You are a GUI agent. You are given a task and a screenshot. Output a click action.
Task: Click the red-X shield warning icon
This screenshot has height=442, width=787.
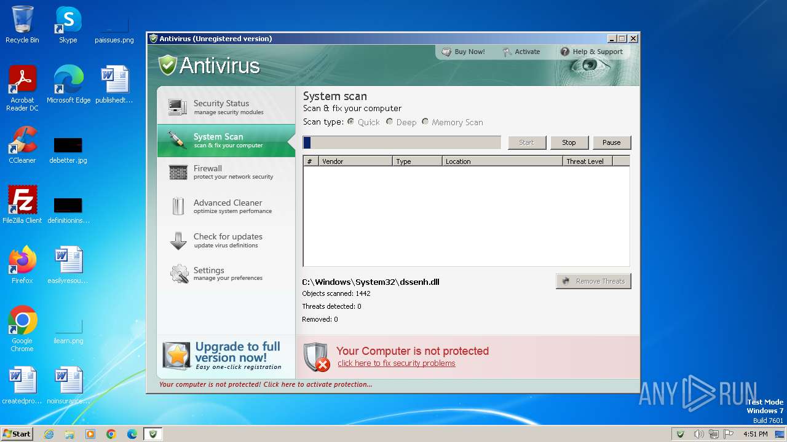point(317,357)
